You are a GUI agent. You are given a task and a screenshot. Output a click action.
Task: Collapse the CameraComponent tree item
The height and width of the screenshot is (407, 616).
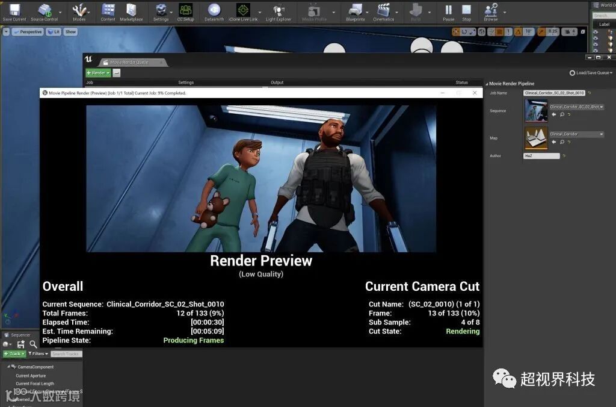pos(8,367)
